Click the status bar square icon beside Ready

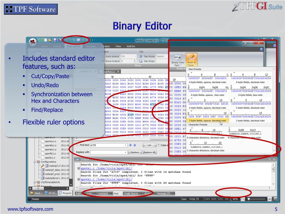[x=29, y=199]
